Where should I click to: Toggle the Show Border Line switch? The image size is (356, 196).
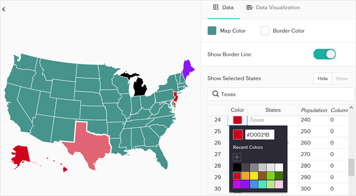[x=325, y=54]
